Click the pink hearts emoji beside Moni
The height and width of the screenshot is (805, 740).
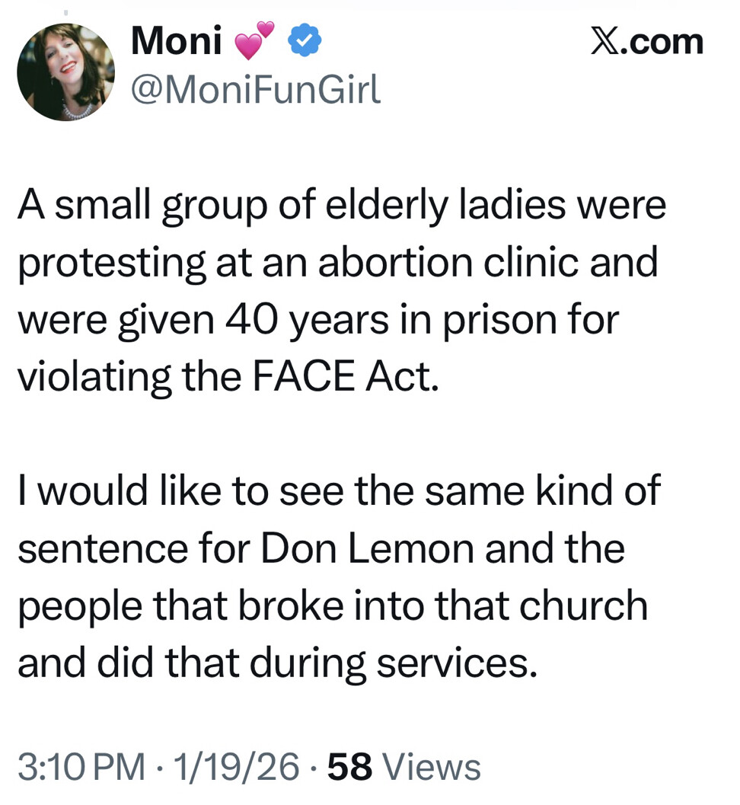(x=254, y=42)
